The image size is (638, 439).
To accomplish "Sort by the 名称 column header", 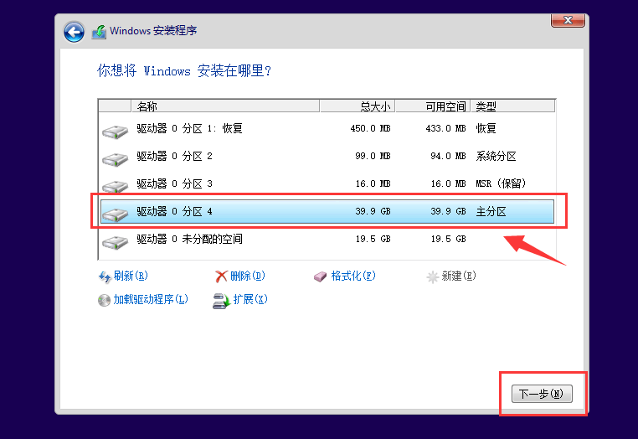I will (225, 106).
